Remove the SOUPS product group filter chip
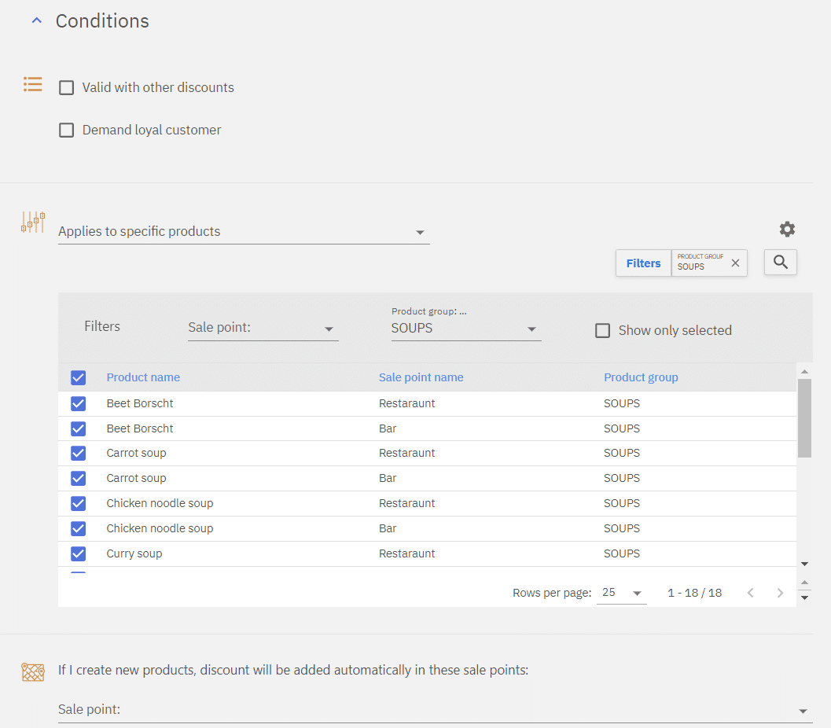831x728 pixels. (x=735, y=263)
